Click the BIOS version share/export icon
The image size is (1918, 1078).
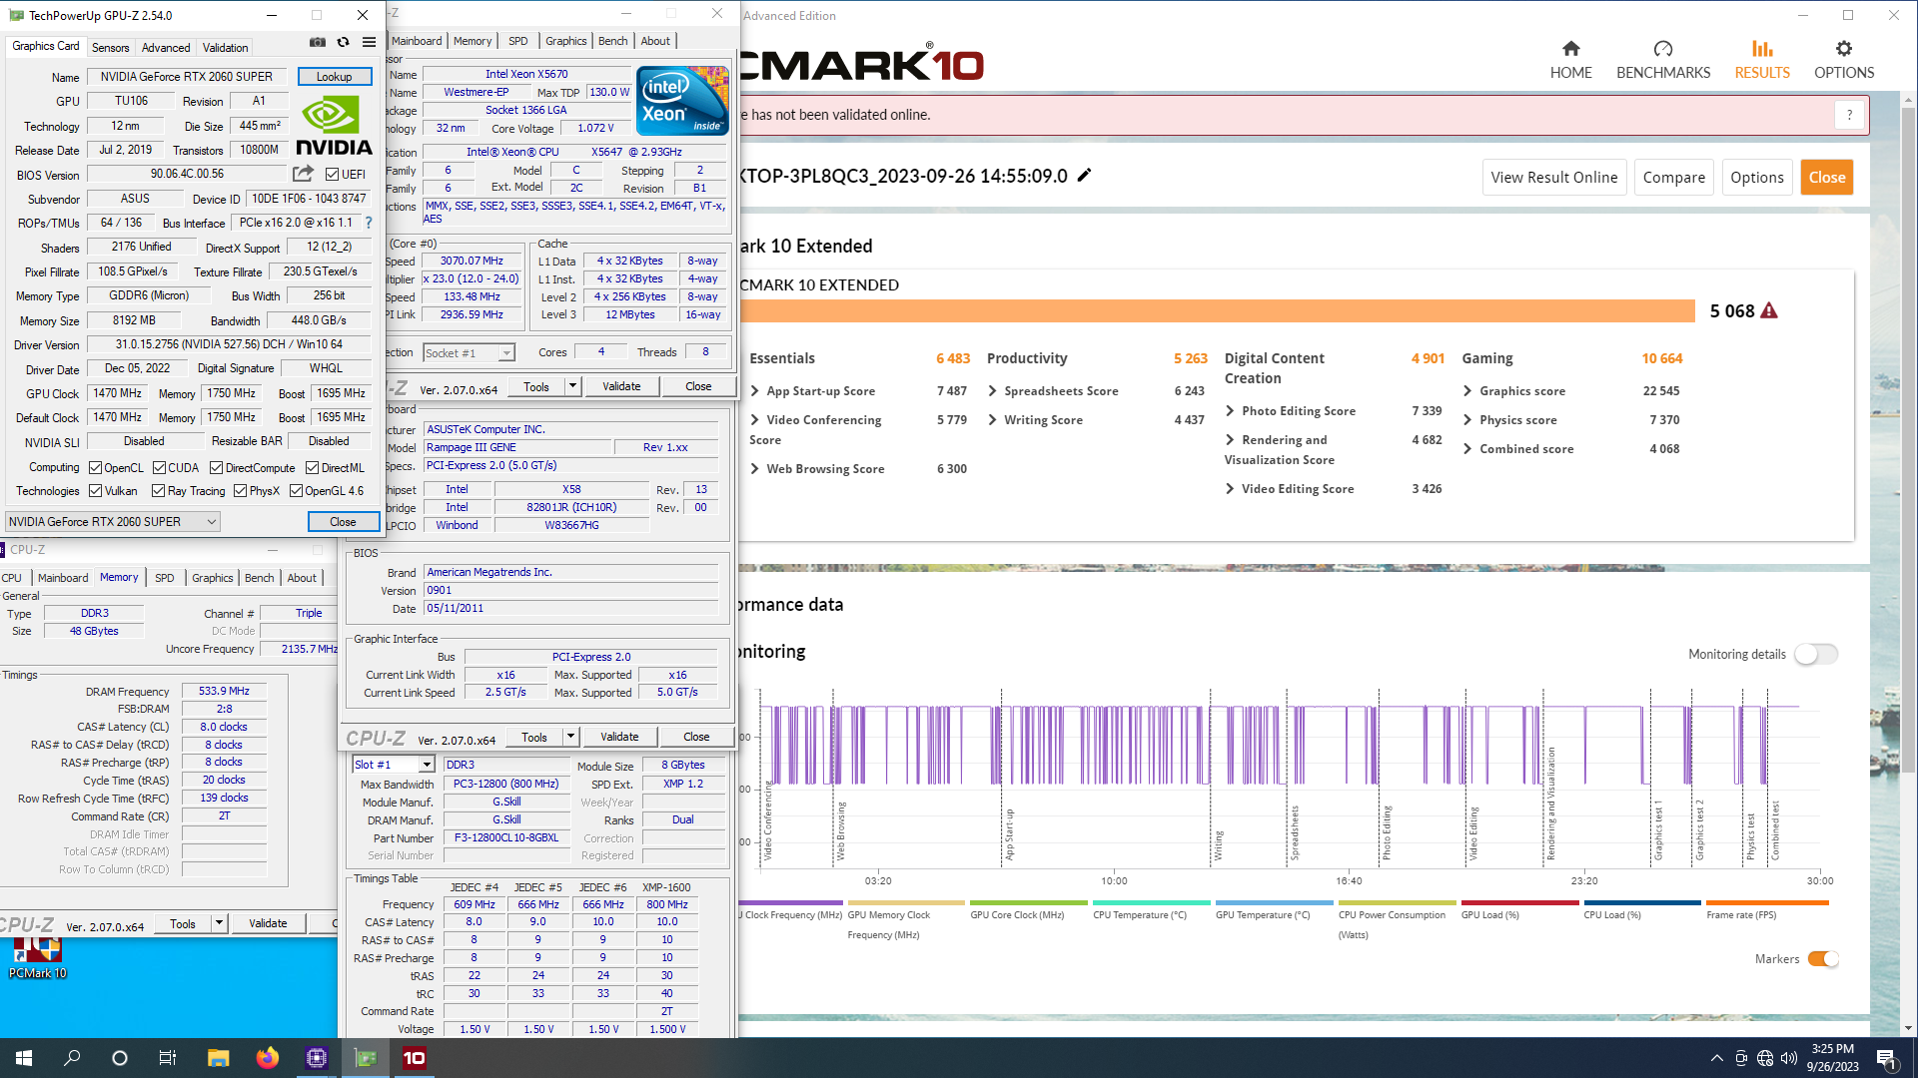click(303, 174)
